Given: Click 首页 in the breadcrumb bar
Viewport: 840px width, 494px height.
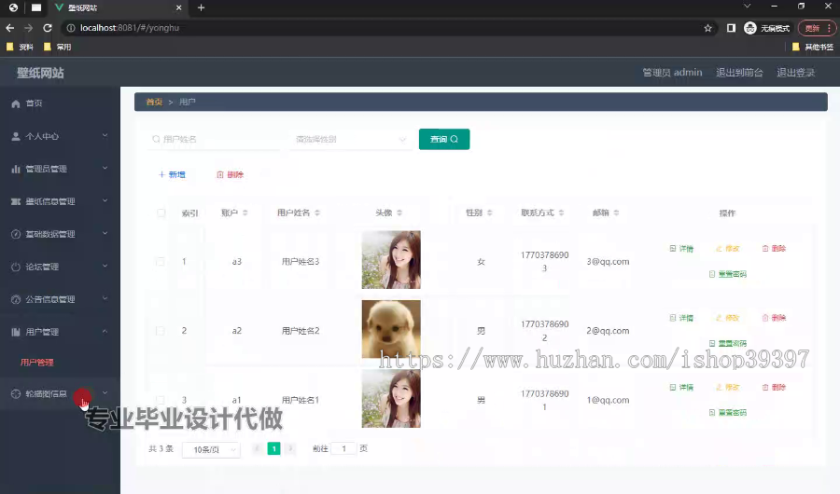Looking at the screenshot, I should (x=154, y=102).
